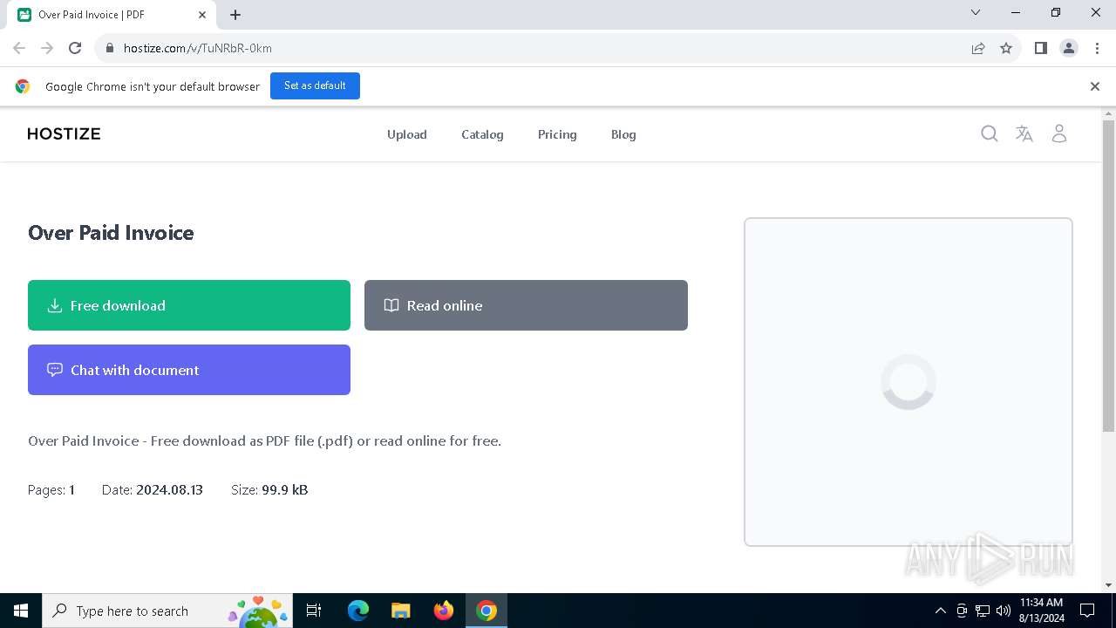Reload the page
The image size is (1116, 628).
tap(75, 48)
